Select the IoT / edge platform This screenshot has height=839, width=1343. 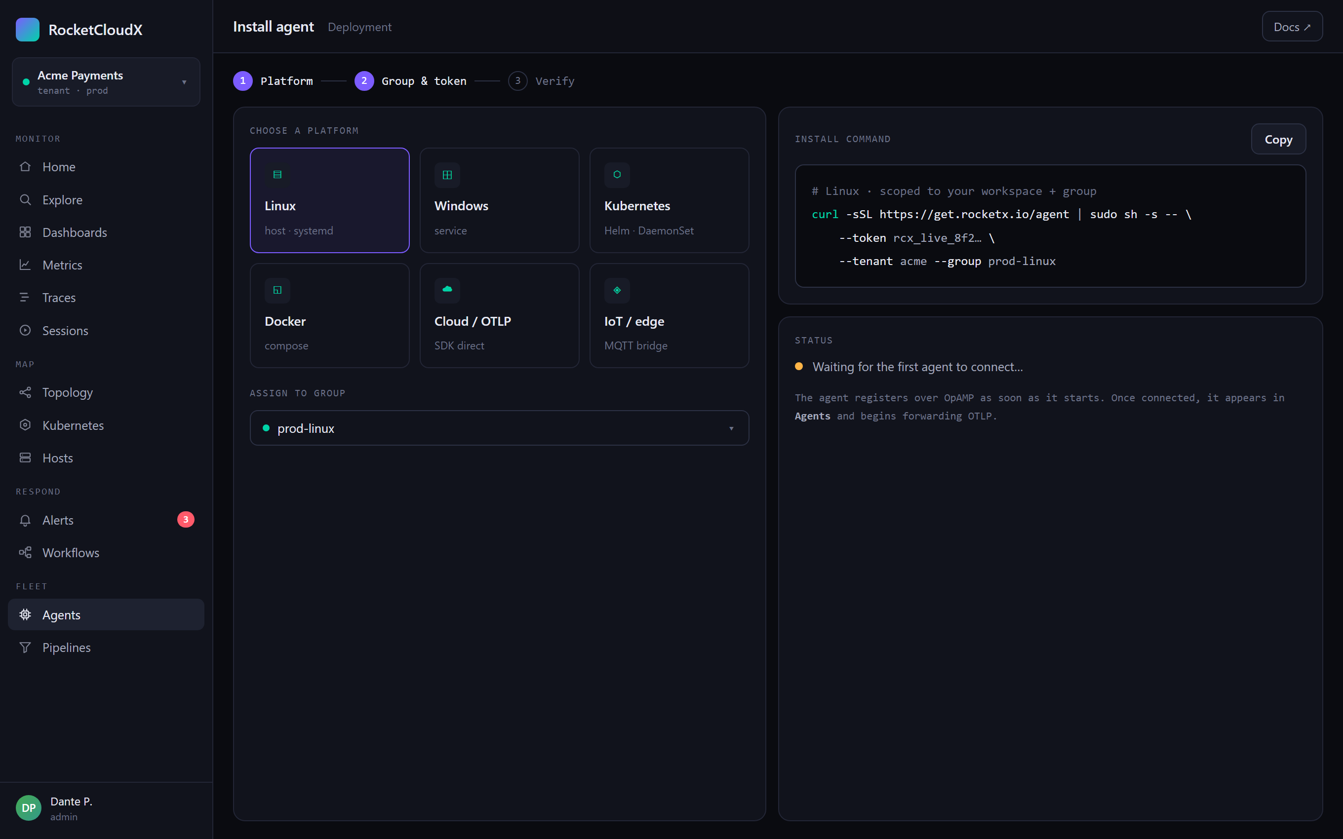670,316
